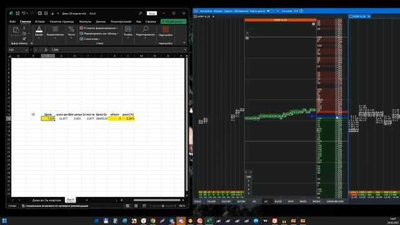Click the Excel zoom slider handle
Image resolution: width=400 pixels, height=225 pixels.
[163, 206]
